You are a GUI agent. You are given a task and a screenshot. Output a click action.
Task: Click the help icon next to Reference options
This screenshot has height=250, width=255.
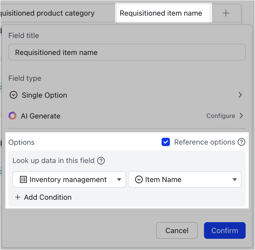pos(241,142)
